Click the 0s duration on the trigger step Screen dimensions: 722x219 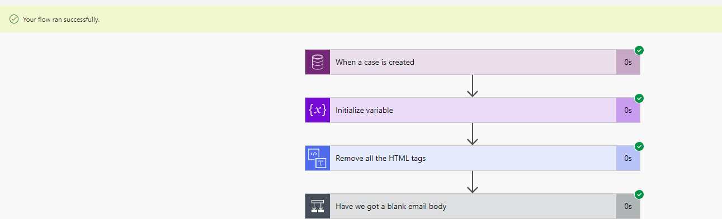628,62
